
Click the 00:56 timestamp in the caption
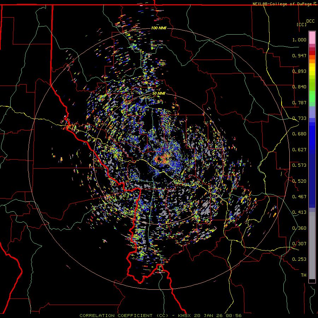click(235, 316)
